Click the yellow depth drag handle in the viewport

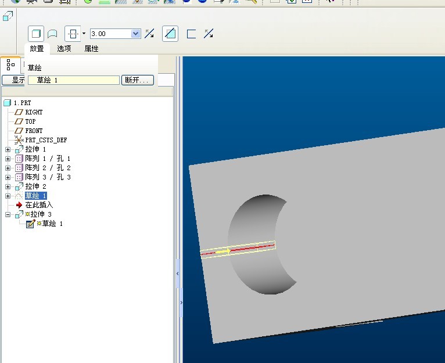(x=222, y=251)
